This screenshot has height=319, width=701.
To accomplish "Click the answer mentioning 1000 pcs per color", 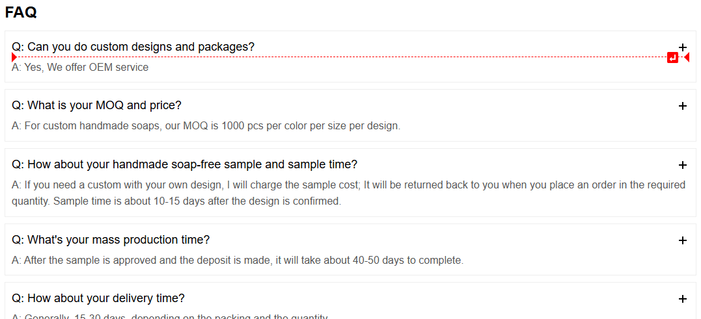I will click(x=206, y=126).
